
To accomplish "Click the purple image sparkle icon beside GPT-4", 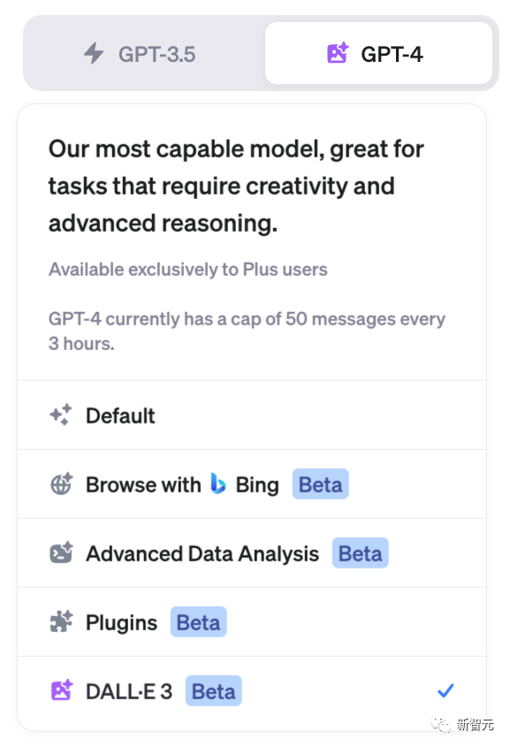I will coord(338,53).
